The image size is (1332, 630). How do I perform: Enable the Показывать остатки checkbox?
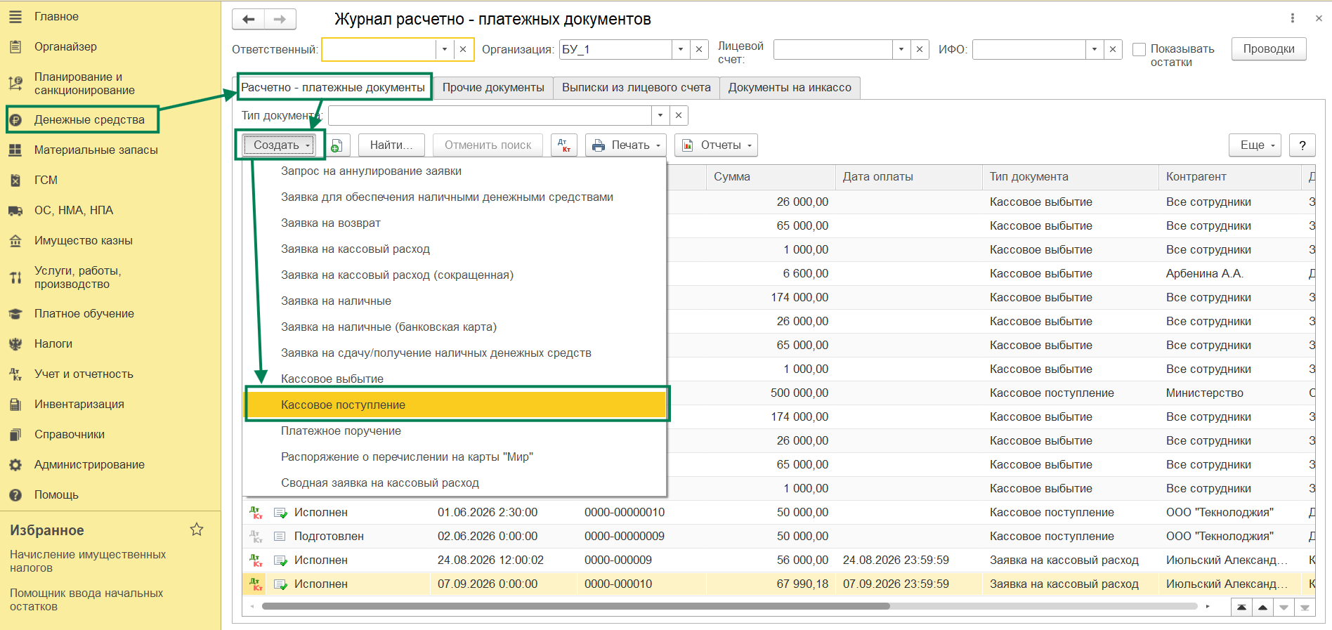(1139, 49)
